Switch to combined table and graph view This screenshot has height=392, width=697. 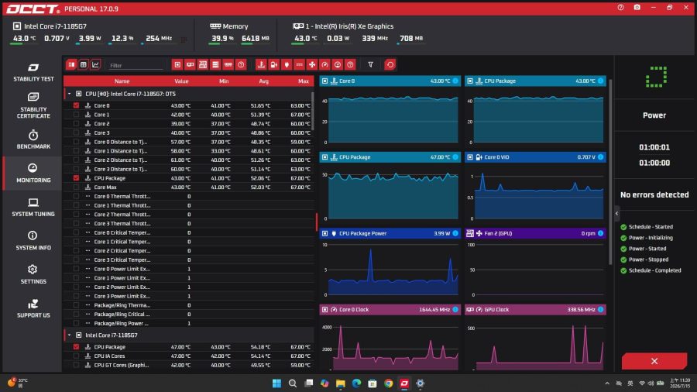(x=71, y=65)
